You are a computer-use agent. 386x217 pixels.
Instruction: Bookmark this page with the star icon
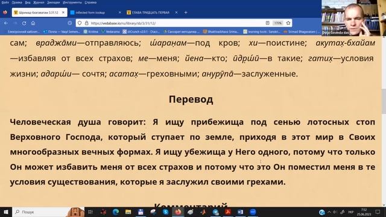click(288, 23)
